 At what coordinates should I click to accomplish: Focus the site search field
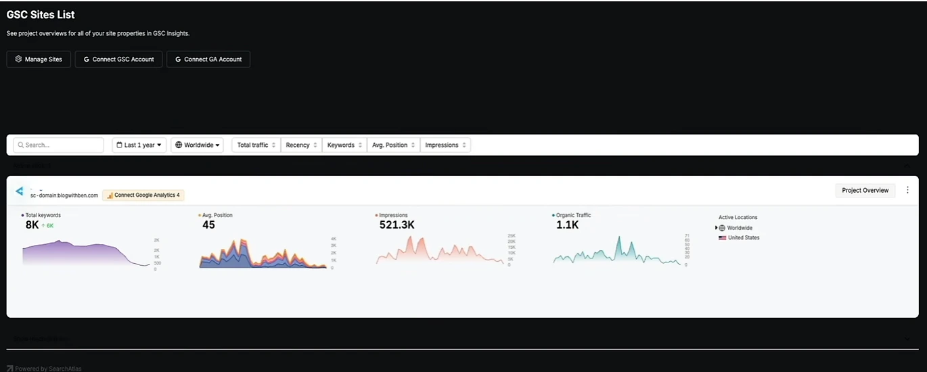(x=58, y=145)
